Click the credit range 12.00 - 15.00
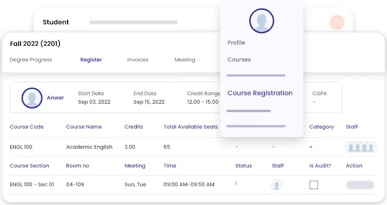The width and height of the screenshot is (387, 205). point(202,102)
